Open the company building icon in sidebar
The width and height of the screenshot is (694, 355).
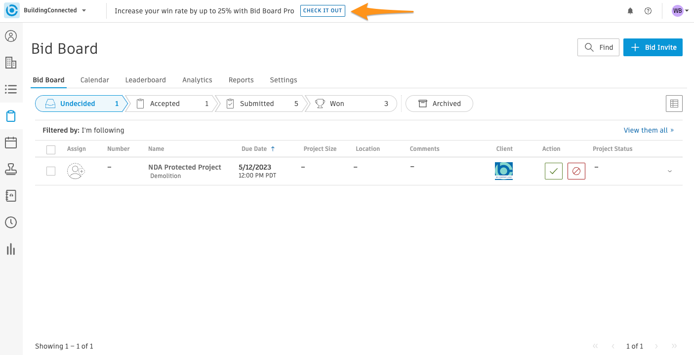point(11,63)
